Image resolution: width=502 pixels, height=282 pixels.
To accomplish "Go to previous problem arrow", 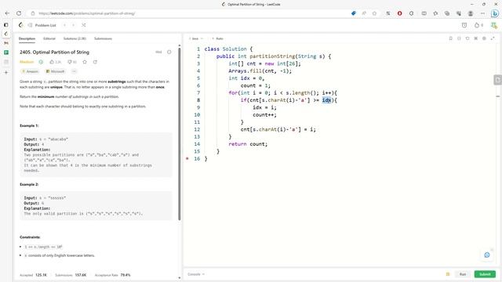I will [x=64, y=25].
